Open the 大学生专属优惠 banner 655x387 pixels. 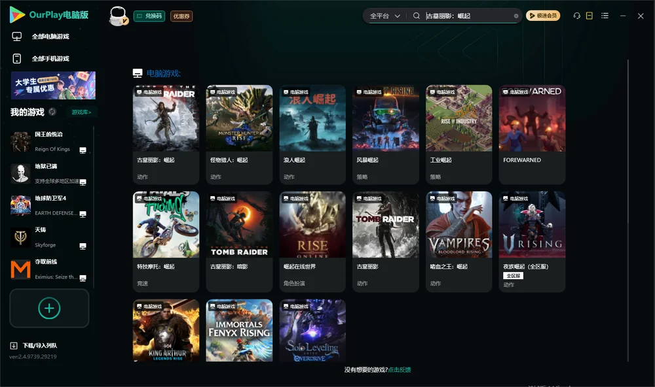tap(53, 85)
